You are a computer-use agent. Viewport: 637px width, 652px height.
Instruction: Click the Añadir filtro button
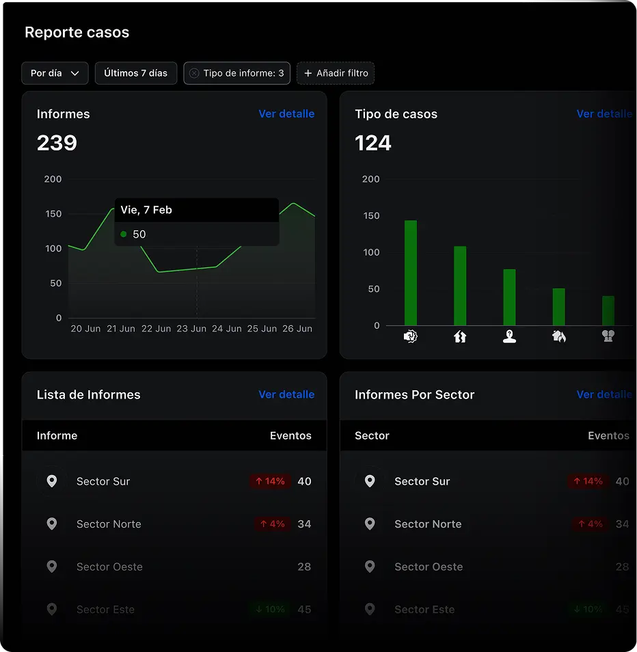coord(336,73)
